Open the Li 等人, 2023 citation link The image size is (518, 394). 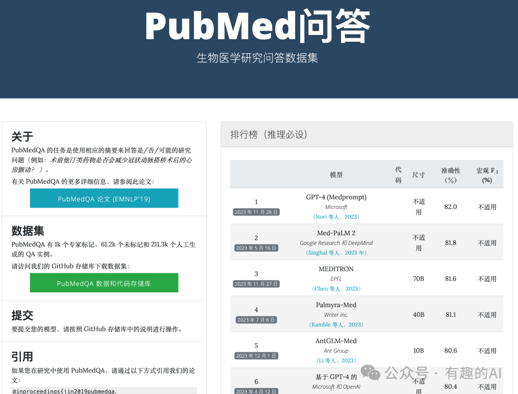336,360
